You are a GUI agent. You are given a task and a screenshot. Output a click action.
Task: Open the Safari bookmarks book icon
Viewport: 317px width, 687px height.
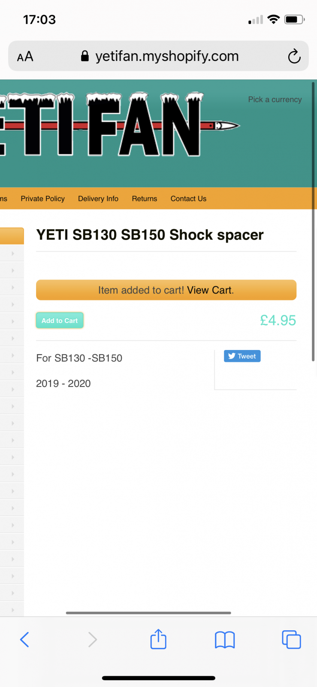[225, 640]
